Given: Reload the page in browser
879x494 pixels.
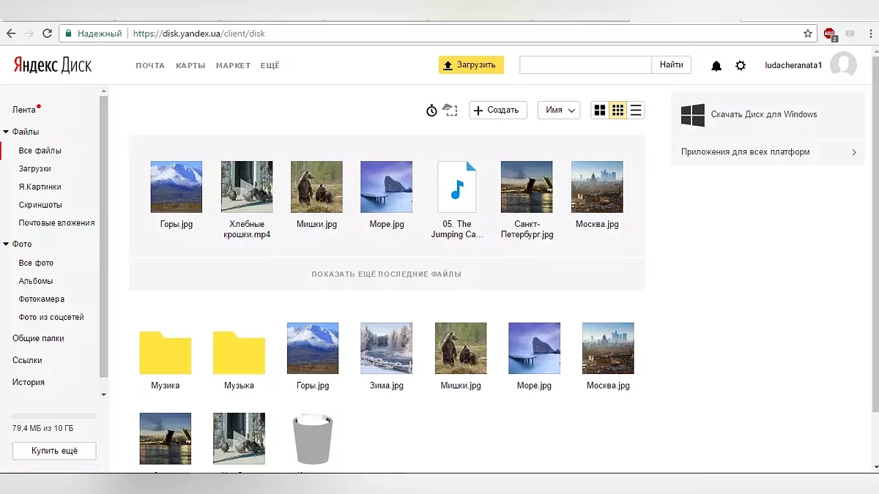Looking at the screenshot, I should coord(48,34).
